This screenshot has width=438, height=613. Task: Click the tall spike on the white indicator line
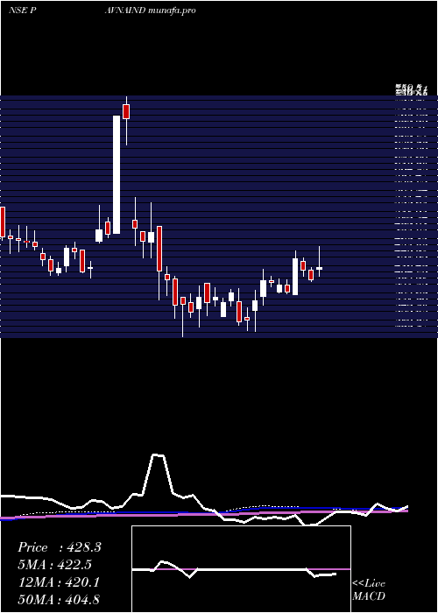click(158, 456)
